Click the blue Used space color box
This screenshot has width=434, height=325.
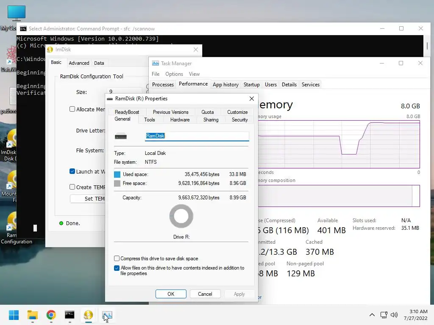(117, 174)
